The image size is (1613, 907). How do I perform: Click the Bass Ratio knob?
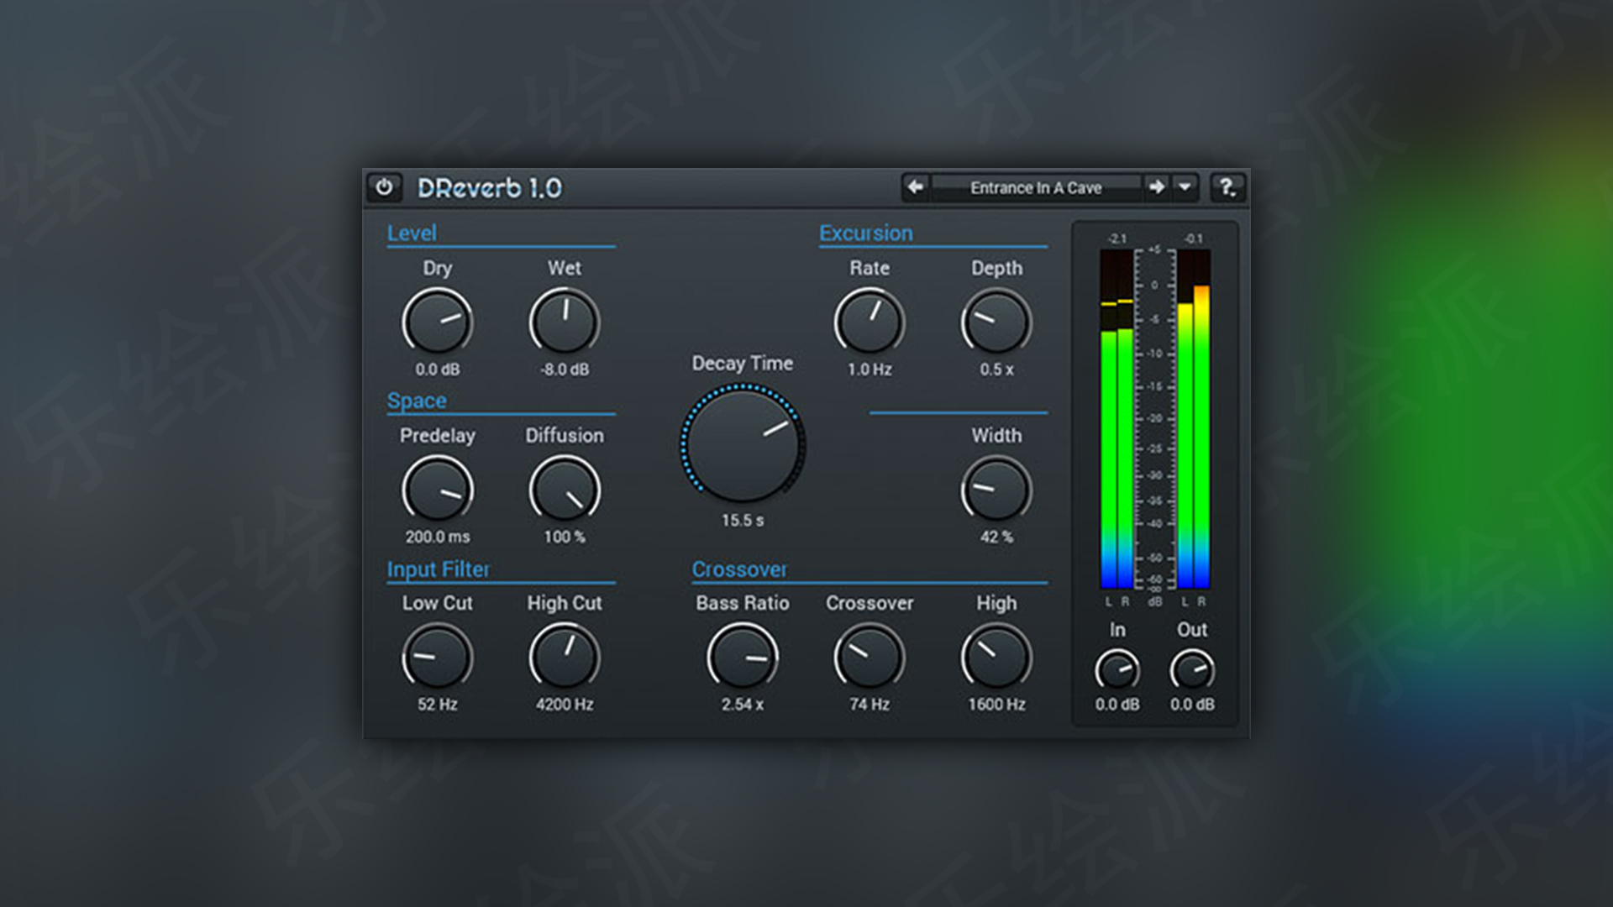(x=743, y=658)
